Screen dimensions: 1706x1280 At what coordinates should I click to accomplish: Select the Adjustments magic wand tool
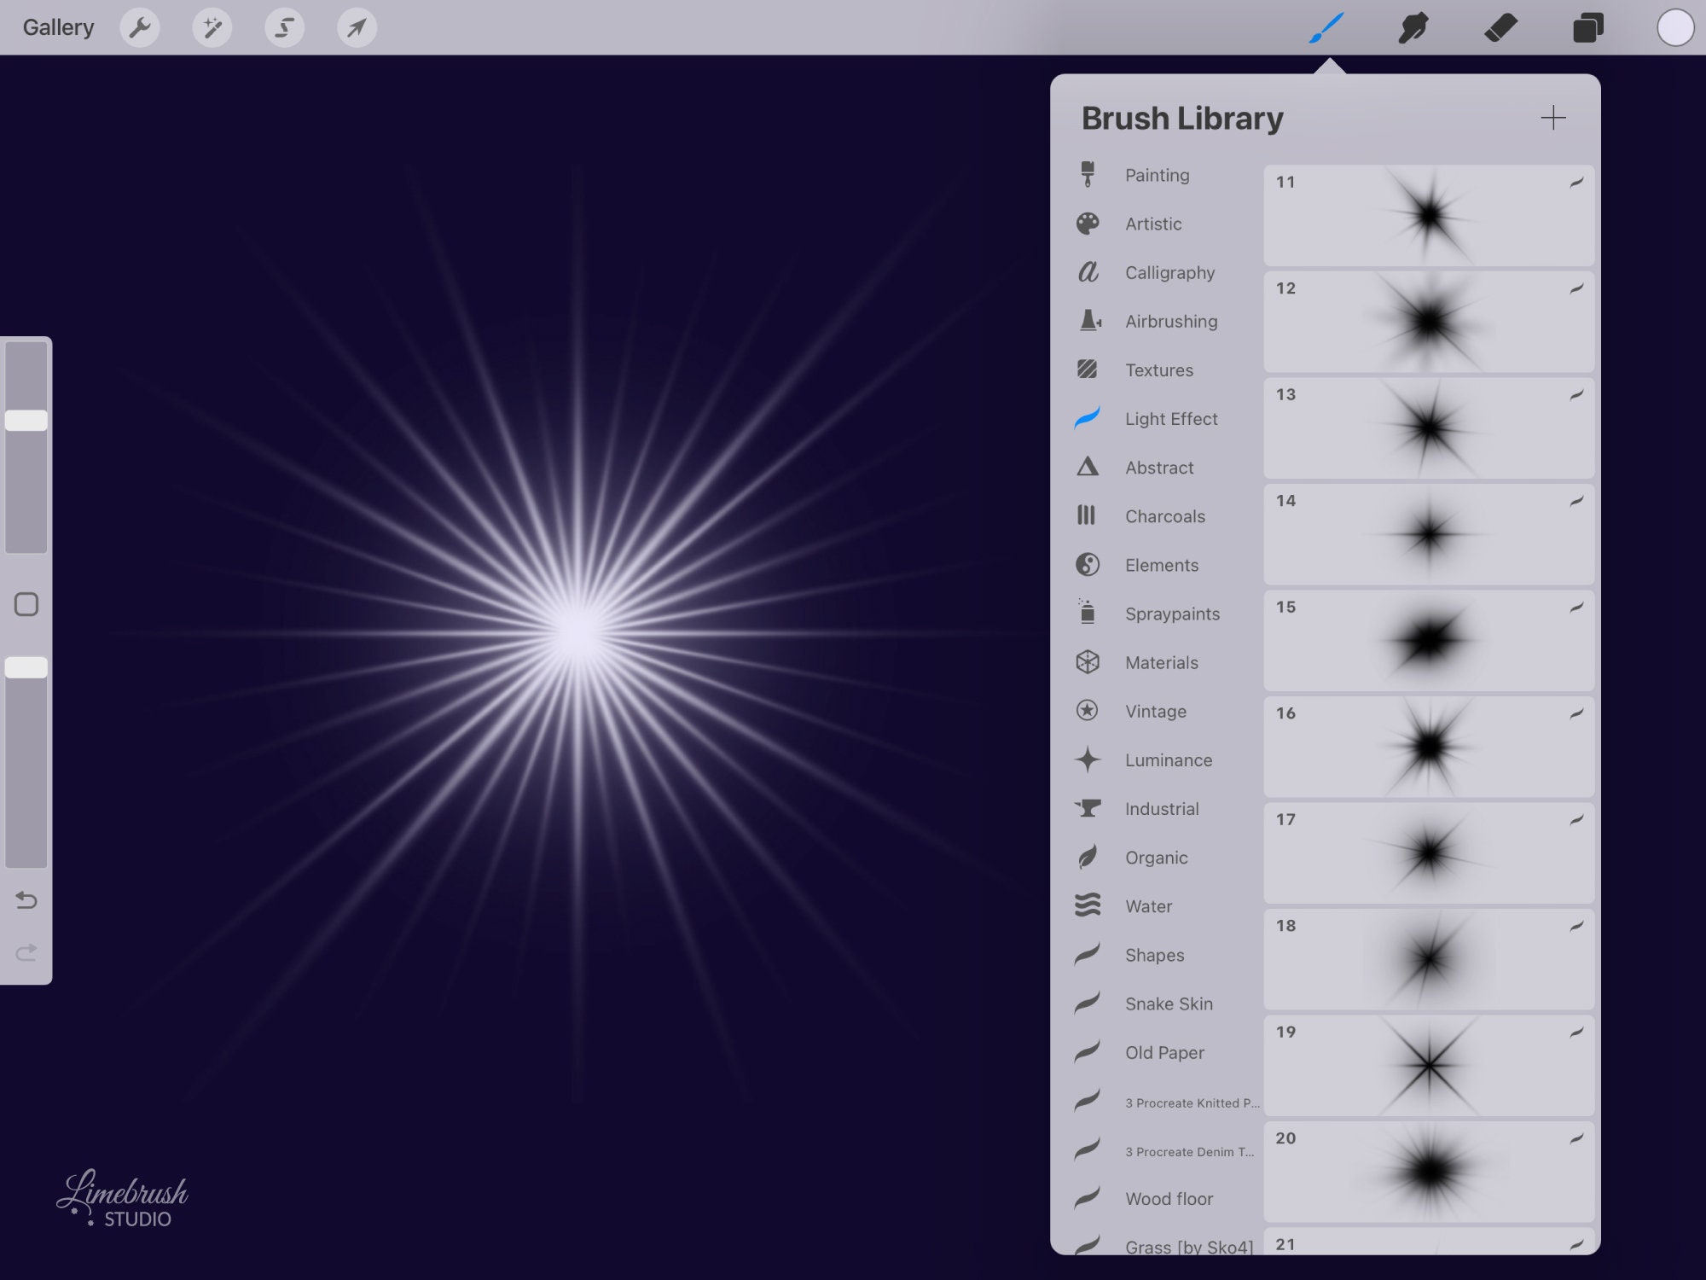(x=212, y=27)
